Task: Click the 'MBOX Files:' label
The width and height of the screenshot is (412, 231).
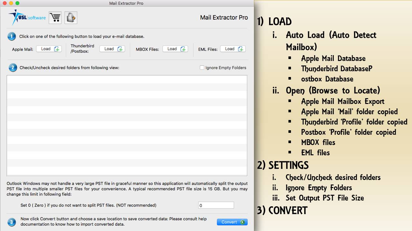Action: point(147,49)
